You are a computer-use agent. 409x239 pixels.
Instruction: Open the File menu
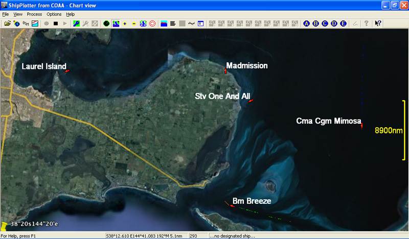coord(5,14)
